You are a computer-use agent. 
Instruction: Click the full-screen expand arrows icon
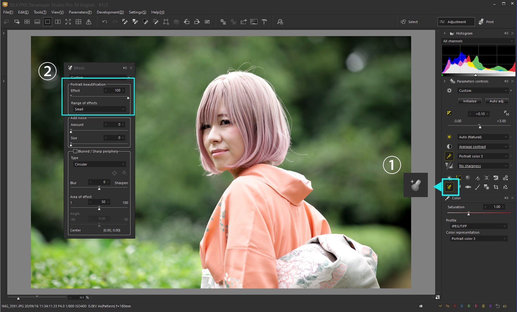click(68, 22)
